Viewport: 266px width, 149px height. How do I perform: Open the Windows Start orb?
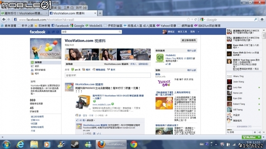click(6, 144)
